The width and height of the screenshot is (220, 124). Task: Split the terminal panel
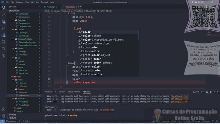pyautogui.click(x=207, y=92)
